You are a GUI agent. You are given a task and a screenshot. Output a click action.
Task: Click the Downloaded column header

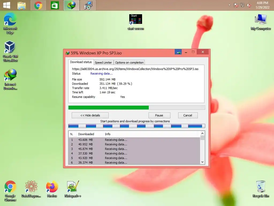pyautogui.click(x=90, y=134)
